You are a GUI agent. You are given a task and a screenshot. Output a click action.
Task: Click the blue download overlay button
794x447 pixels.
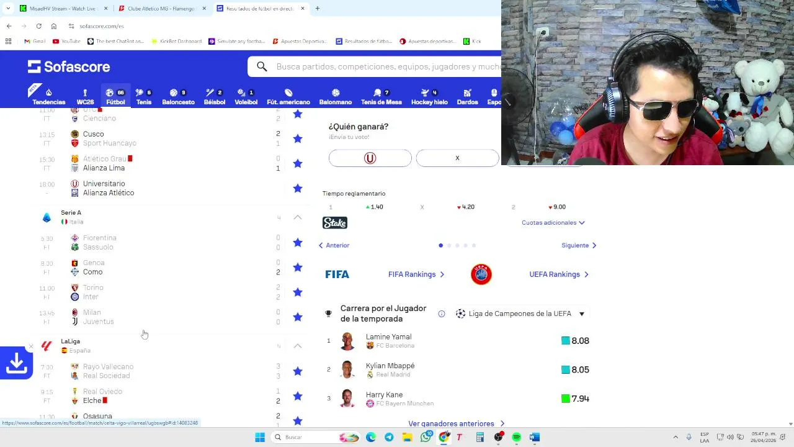(x=16, y=364)
